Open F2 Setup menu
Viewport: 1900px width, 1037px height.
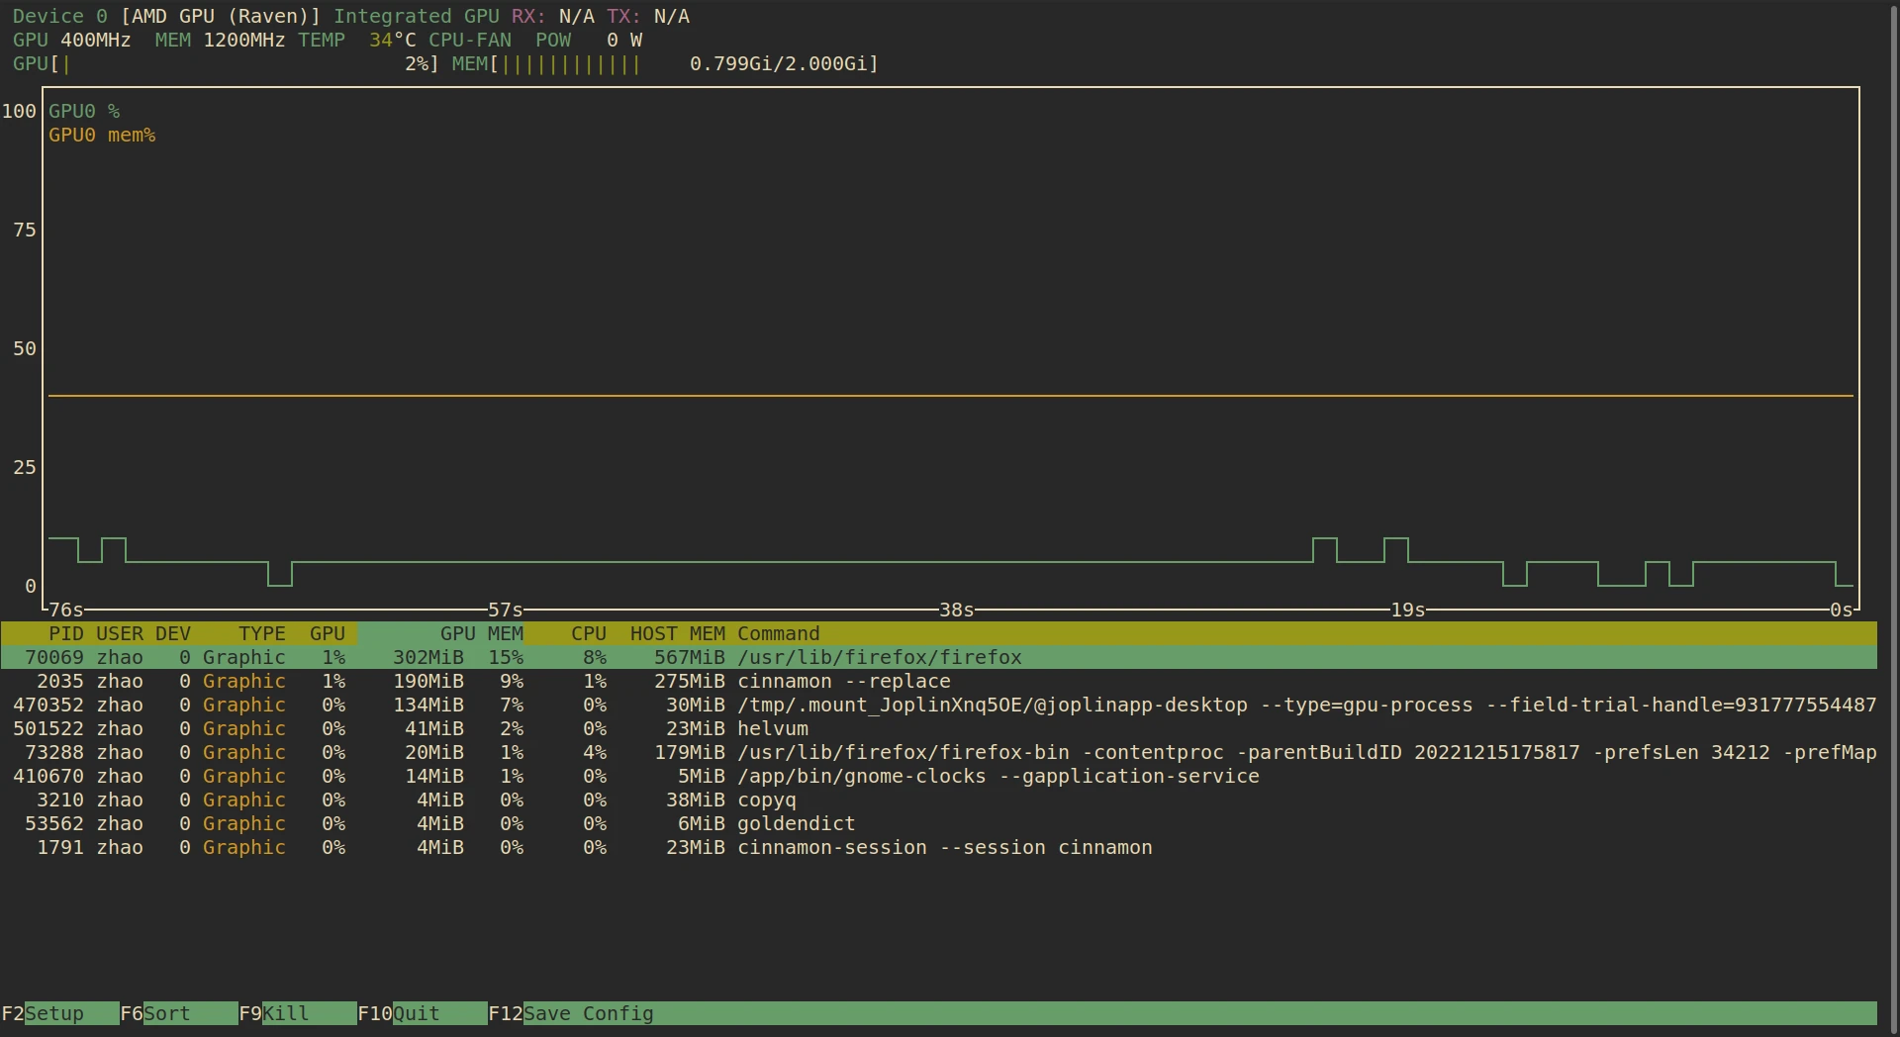point(59,1013)
